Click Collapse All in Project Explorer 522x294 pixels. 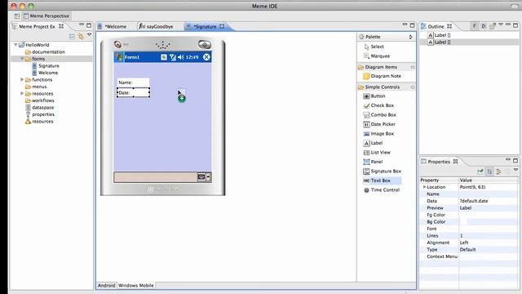[x=72, y=36]
